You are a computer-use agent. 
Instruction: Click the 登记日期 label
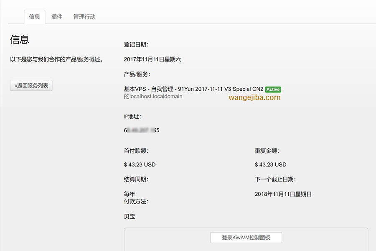[x=136, y=45]
